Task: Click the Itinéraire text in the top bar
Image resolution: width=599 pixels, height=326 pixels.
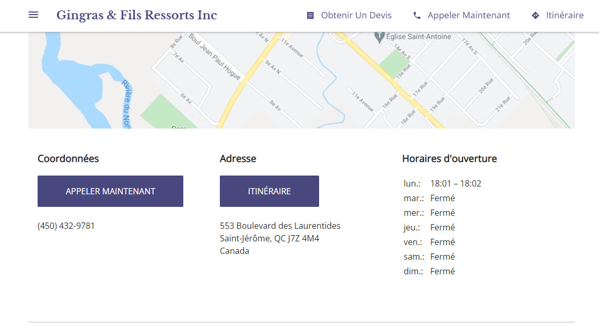Action: point(565,16)
